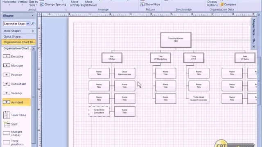Collapse the Shapes pane with the arrow
The image size is (262, 147).
tap(33, 16)
